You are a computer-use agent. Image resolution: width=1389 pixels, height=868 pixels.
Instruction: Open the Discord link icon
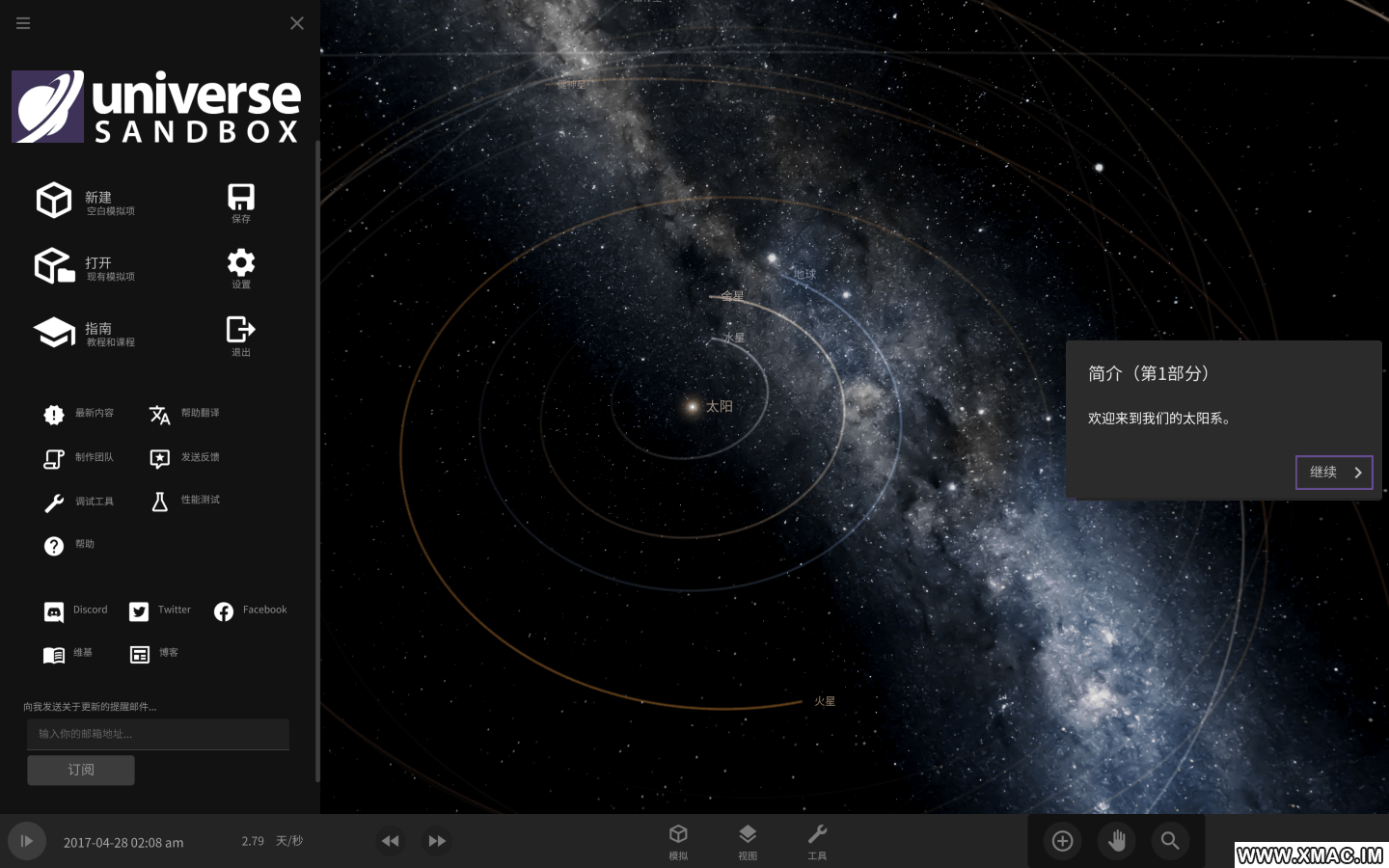54,611
